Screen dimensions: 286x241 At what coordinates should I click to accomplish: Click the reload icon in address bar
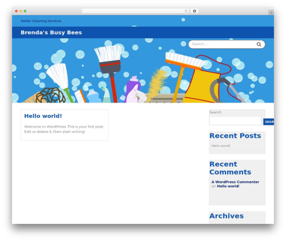coord(186,11)
